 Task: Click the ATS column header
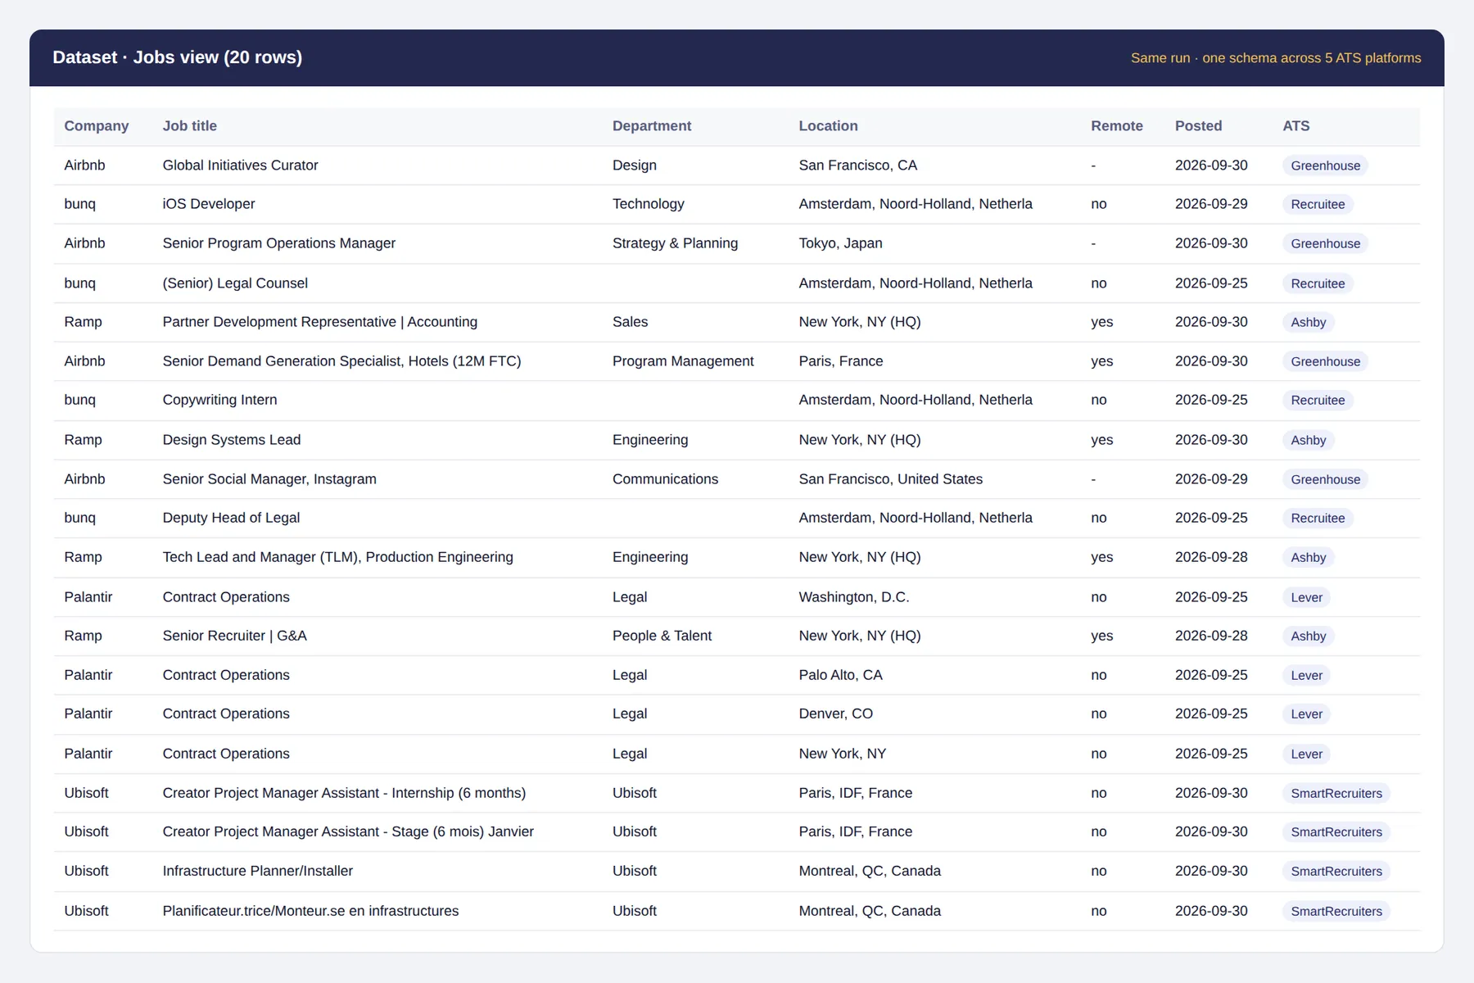click(x=1296, y=126)
